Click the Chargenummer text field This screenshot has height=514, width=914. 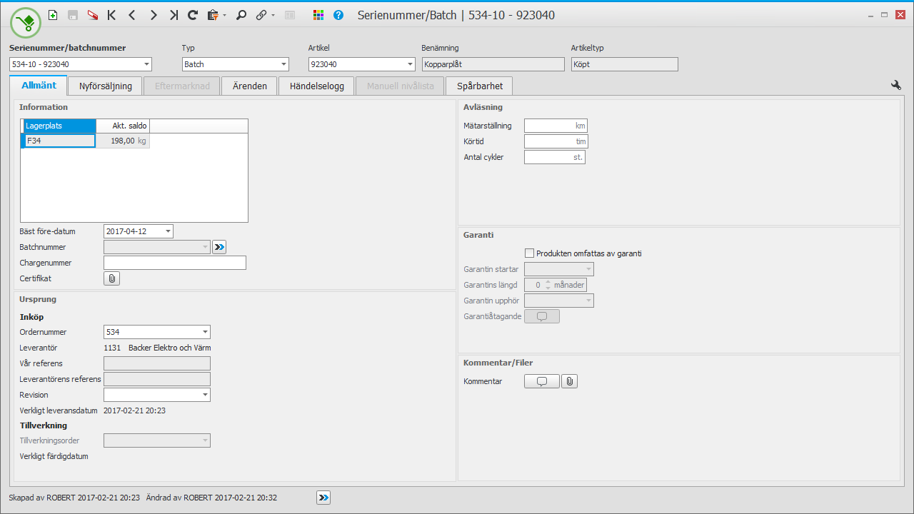tap(175, 263)
